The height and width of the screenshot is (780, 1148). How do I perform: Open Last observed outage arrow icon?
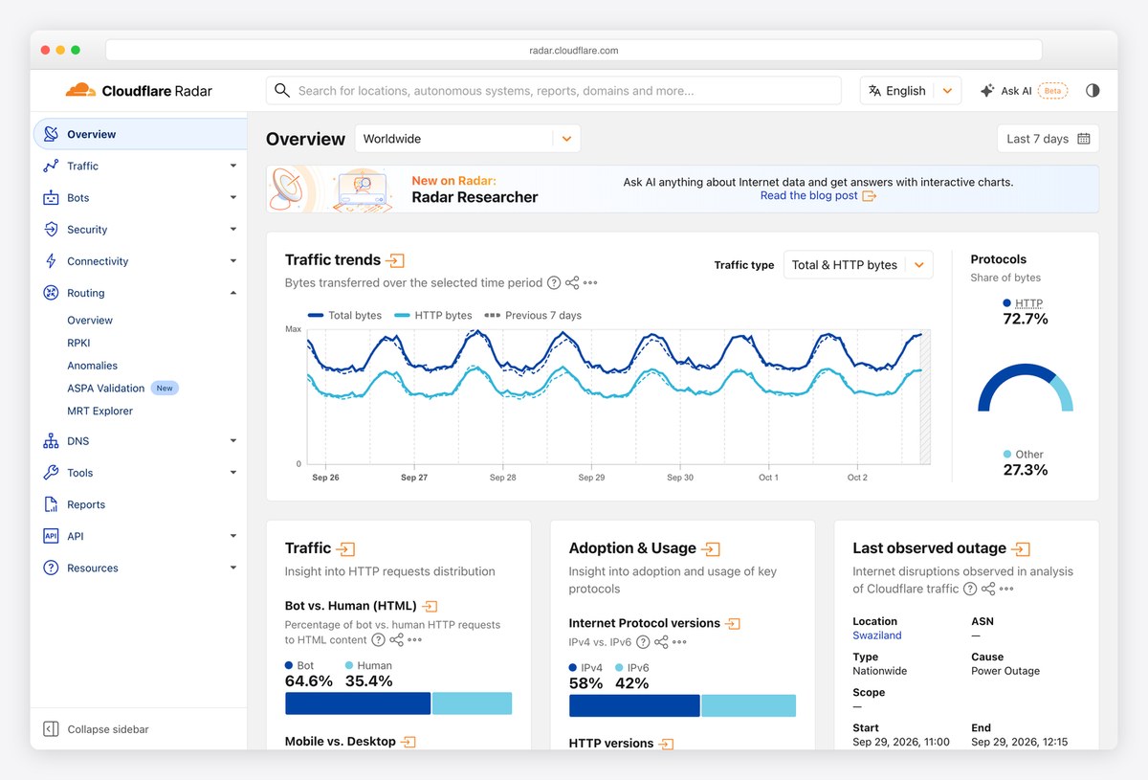(1021, 548)
